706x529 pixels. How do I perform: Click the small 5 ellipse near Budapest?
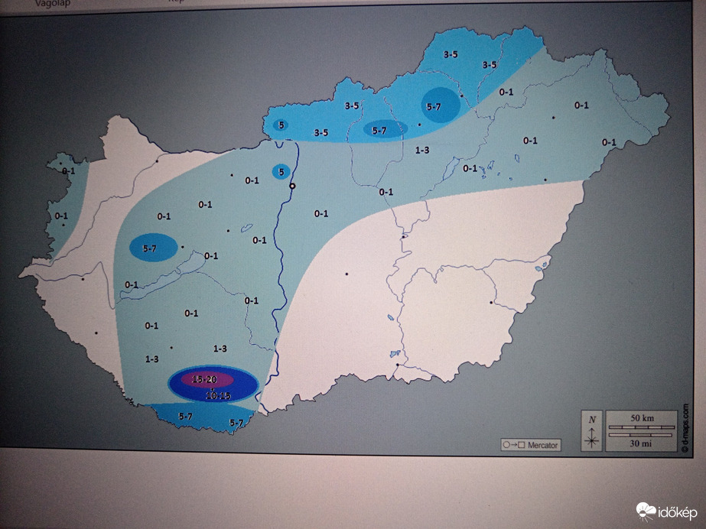click(x=281, y=172)
